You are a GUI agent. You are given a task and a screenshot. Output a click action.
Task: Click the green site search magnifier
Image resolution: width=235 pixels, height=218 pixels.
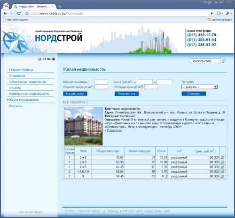(224, 61)
